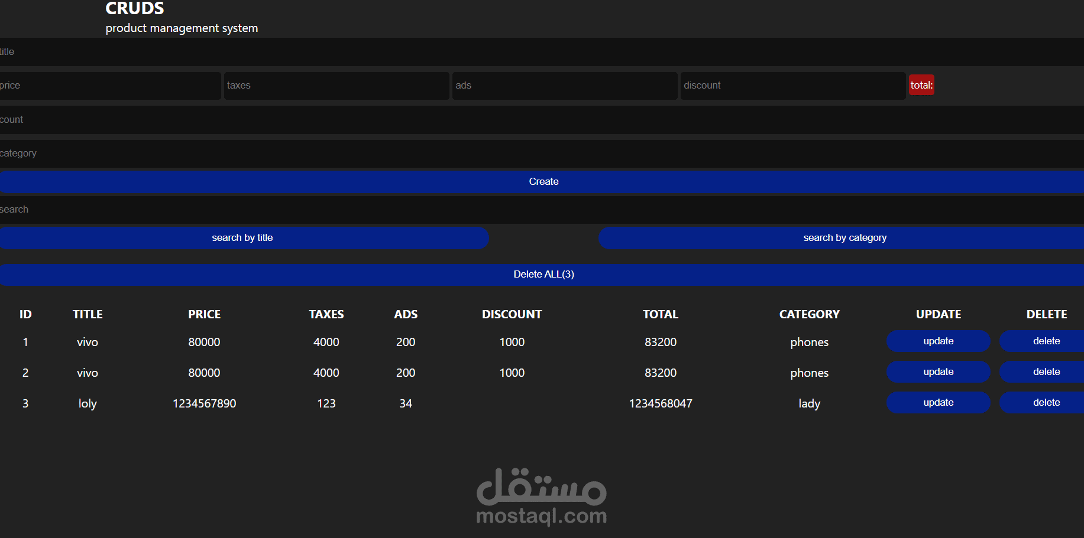The width and height of the screenshot is (1084, 538).
Task: Click total 83200 in row 1
Action: point(661,342)
